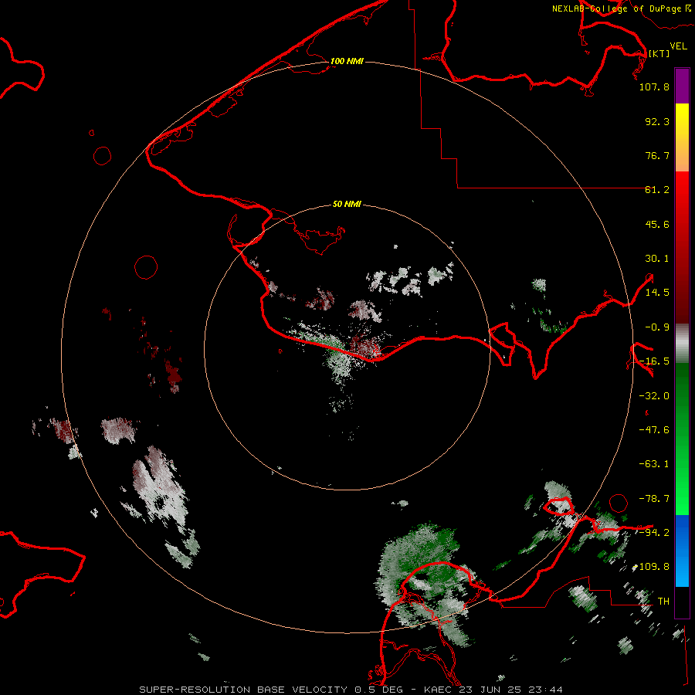The height and width of the screenshot is (695, 695).
Task: Click the NEXLAB-College of DuPage label
Action: point(622,8)
